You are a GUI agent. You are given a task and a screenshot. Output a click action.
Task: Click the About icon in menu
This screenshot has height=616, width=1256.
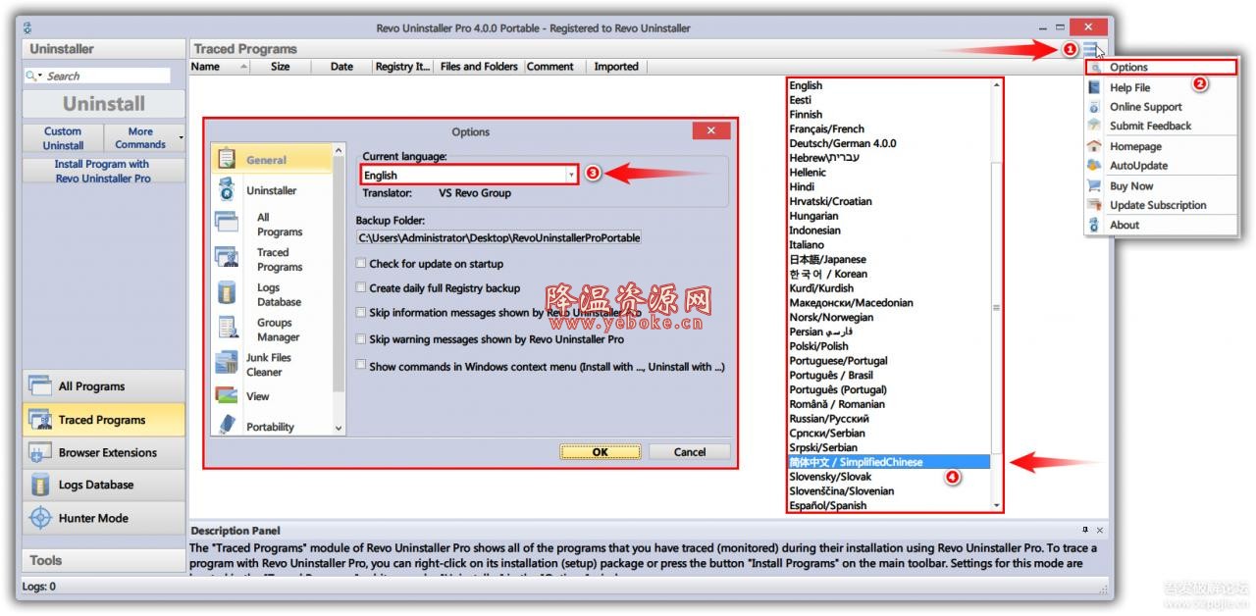click(x=1094, y=225)
